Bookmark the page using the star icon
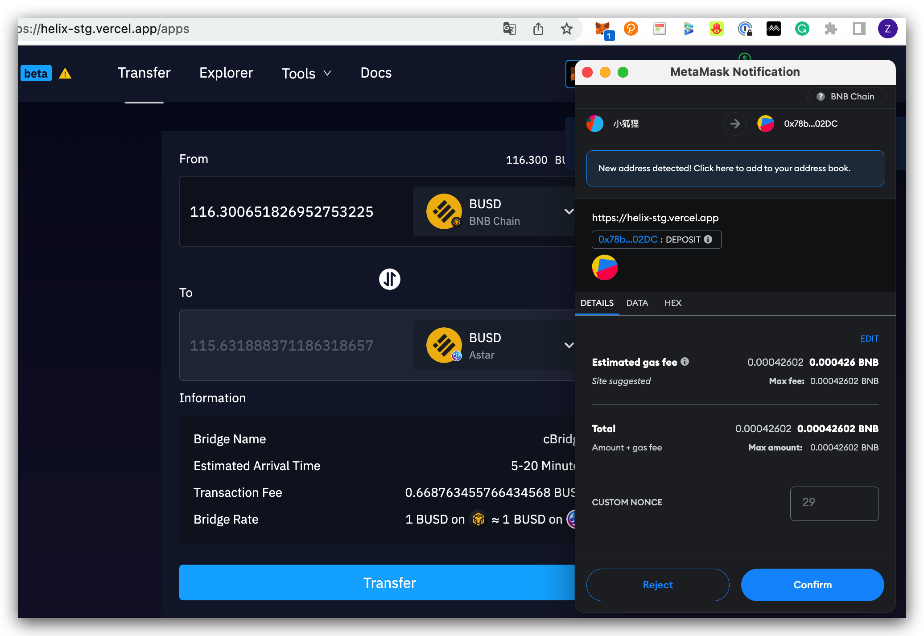924x636 pixels. 566,29
